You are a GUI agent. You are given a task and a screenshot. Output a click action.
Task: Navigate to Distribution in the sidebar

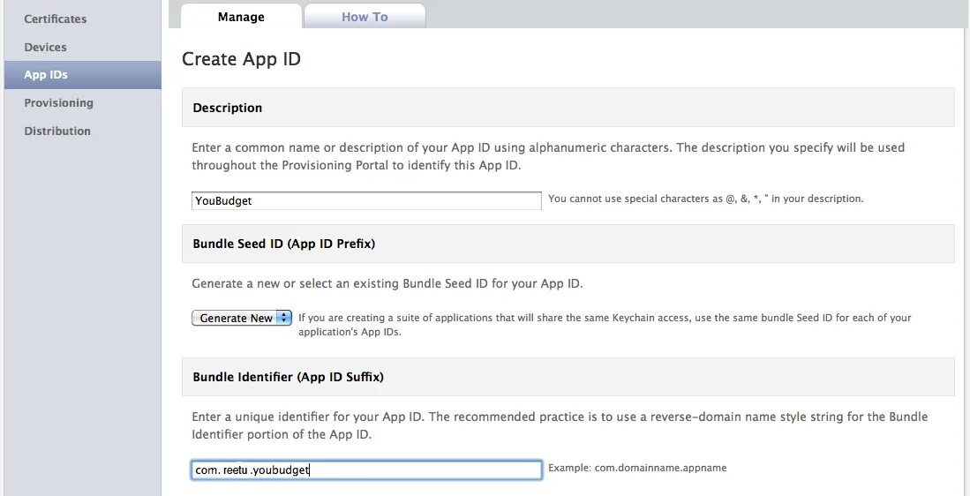[x=57, y=131]
